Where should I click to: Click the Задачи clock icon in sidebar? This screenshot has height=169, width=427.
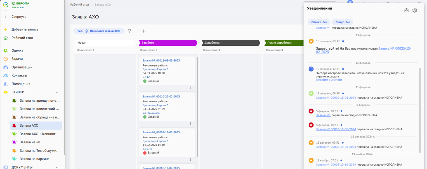(x=6, y=59)
